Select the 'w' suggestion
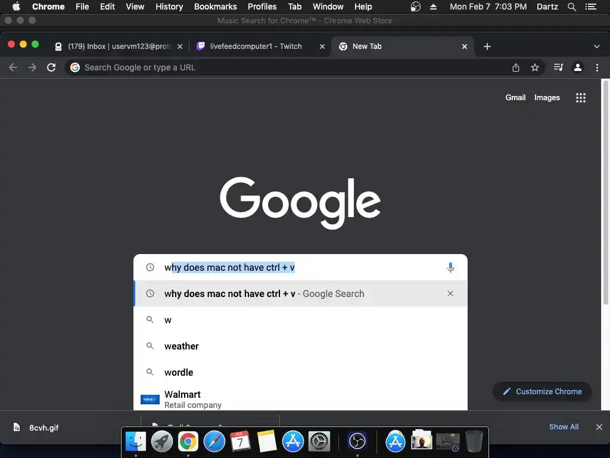Screen dimensions: 610x458 tap(300, 320)
